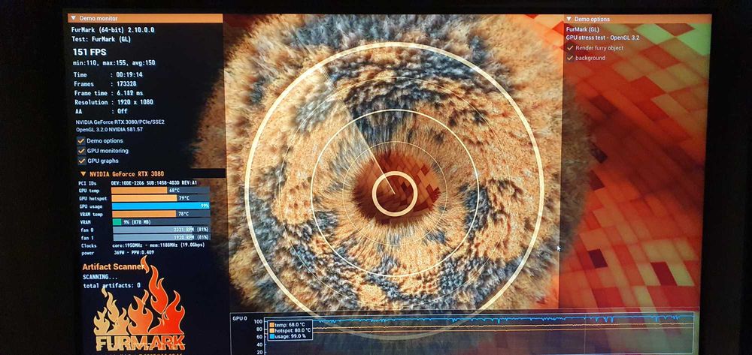The height and width of the screenshot is (355, 752).
Task: Click the 'min:110, max:155, avg:150' text
Action: (x=114, y=63)
